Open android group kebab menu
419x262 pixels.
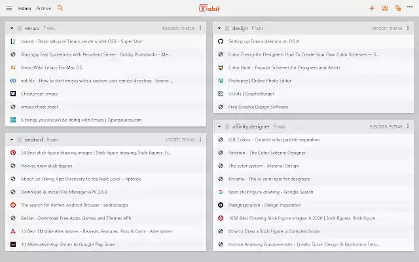click(200, 140)
